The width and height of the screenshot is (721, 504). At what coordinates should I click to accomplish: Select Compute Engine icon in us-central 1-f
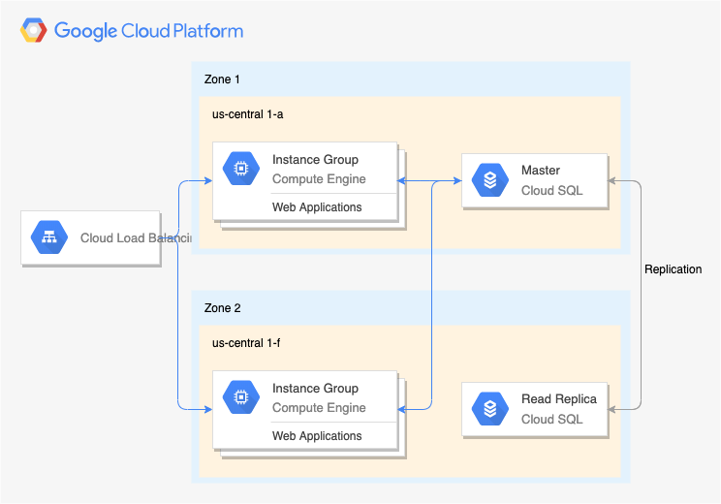pos(241,396)
